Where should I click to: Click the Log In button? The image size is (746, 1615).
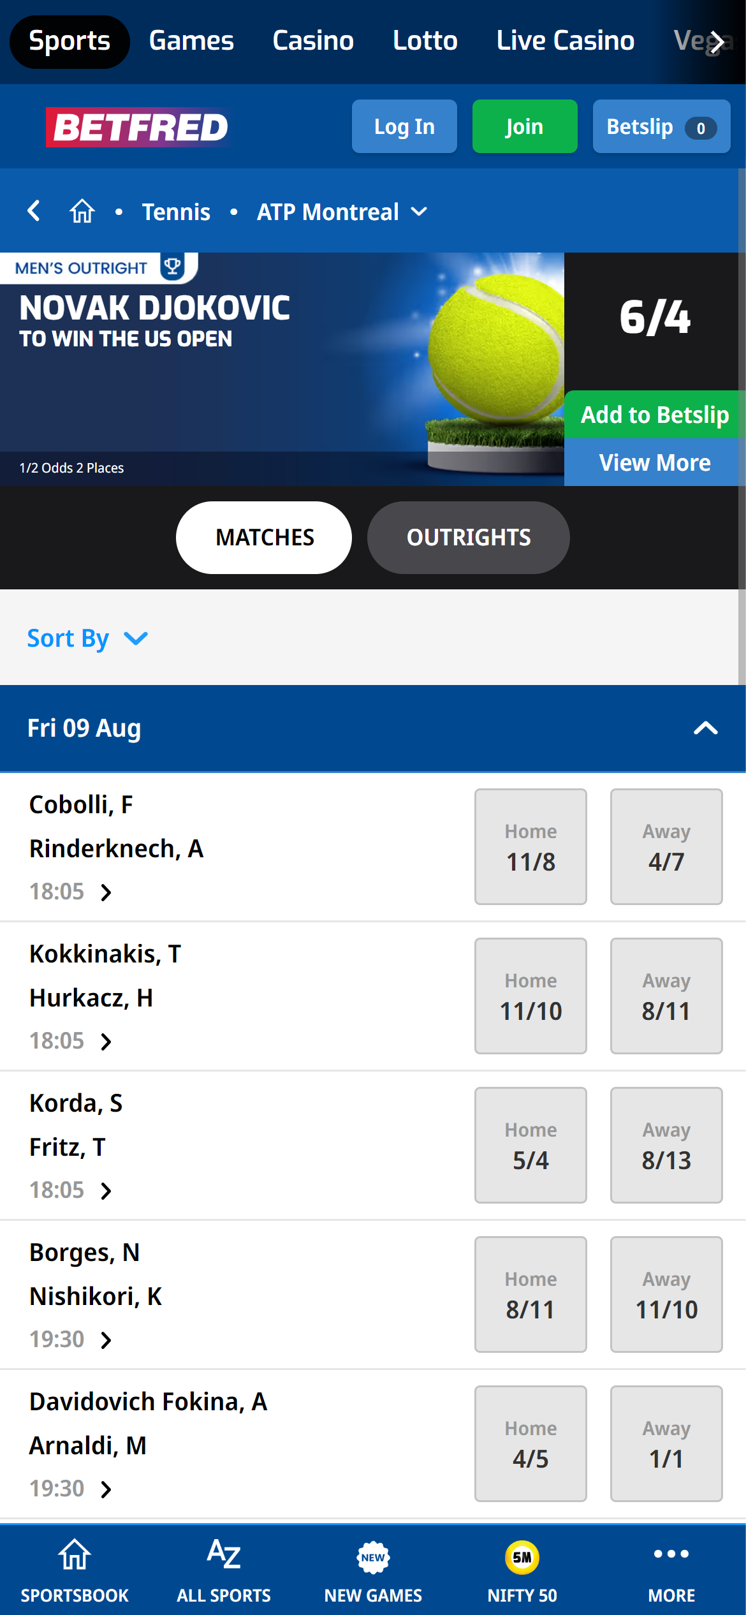tap(404, 126)
